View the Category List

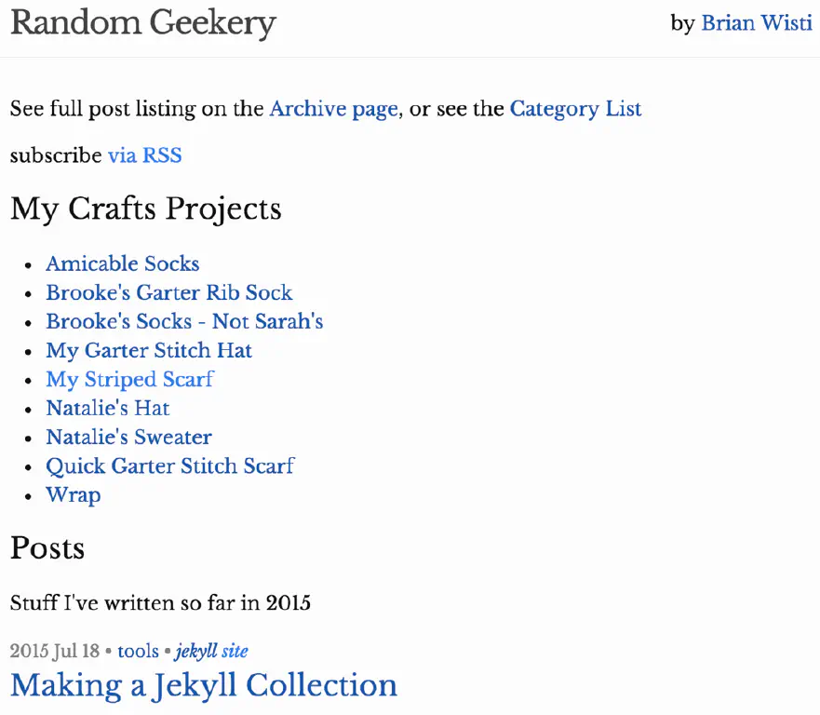click(575, 109)
